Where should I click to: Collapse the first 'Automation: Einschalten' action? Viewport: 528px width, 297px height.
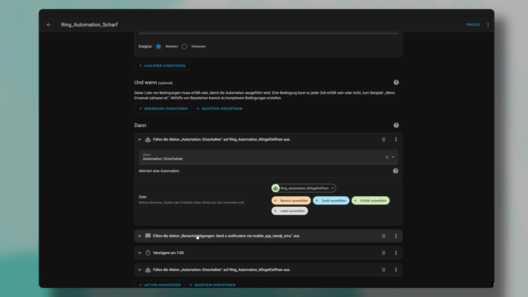(140, 139)
